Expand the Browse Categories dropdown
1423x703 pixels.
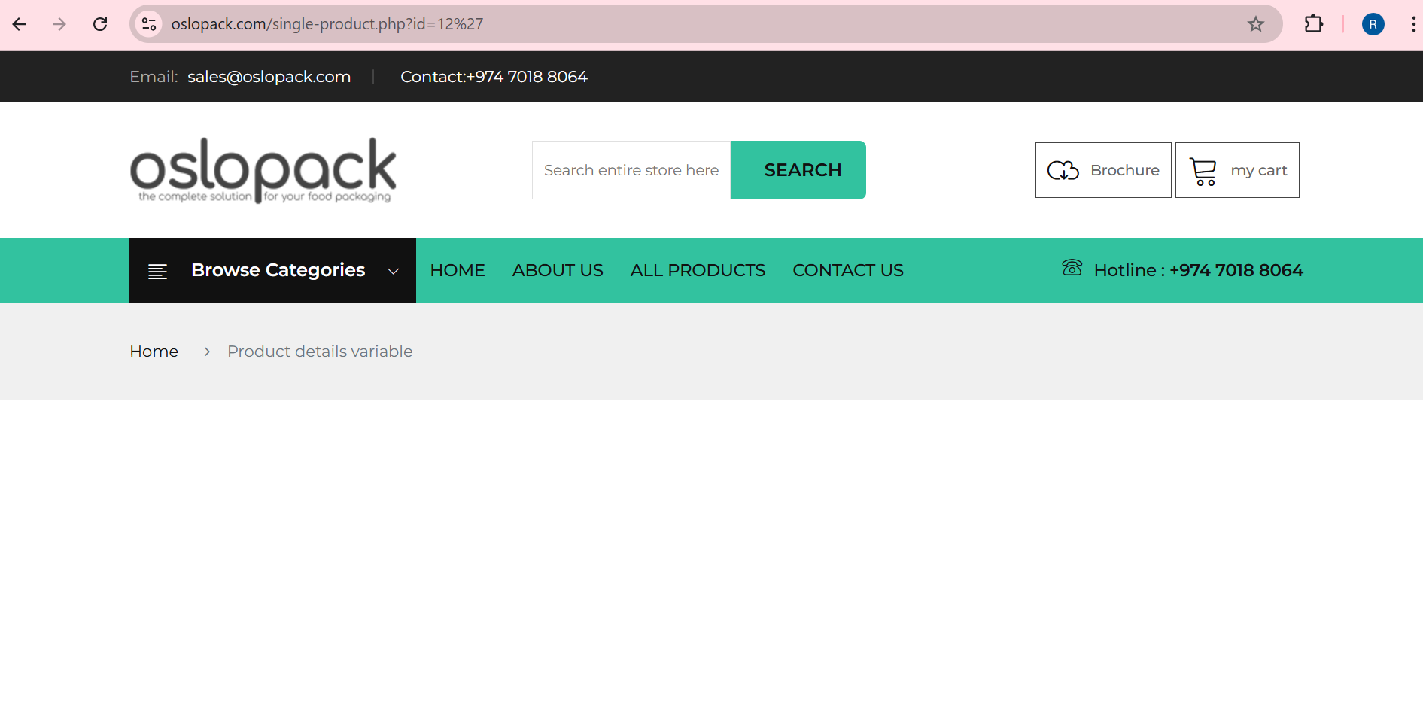(392, 271)
